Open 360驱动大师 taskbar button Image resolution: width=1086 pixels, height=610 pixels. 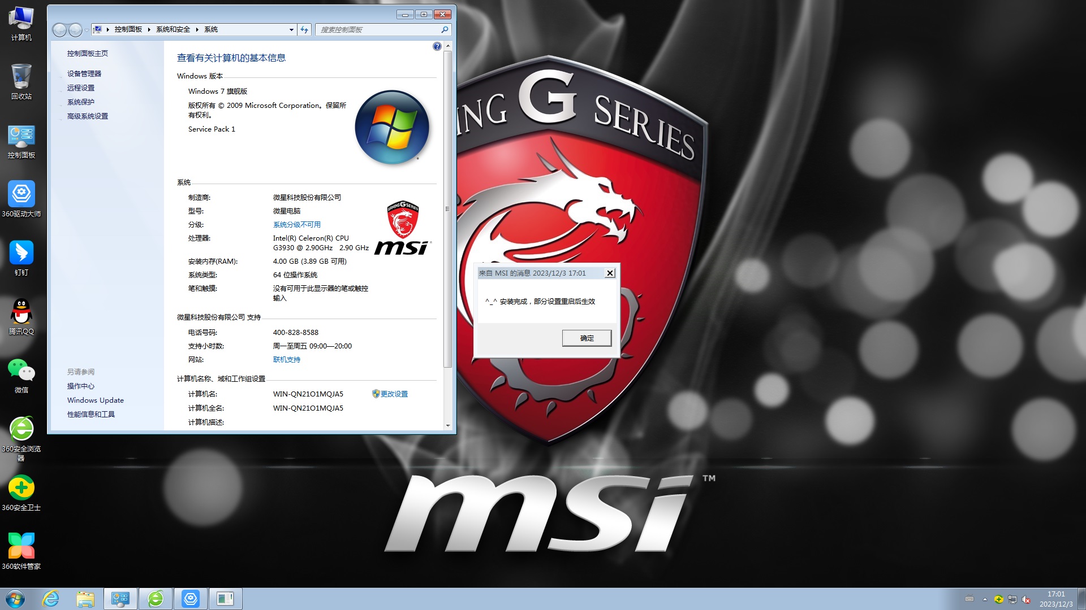click(x=191, y=599)
